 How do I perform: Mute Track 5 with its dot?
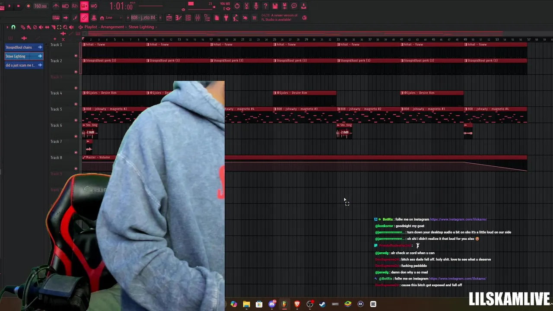pos(76,120)
